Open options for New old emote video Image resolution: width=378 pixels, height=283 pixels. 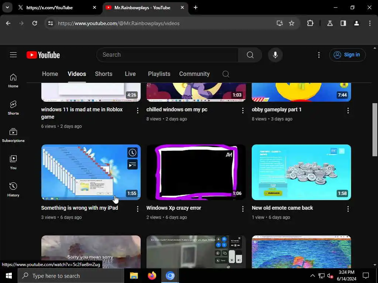(x=348, y=209)
